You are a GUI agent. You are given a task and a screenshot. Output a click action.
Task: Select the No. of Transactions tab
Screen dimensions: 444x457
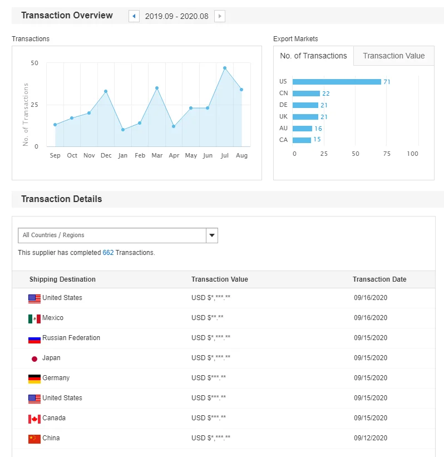pyautogui.click(x=313, y=56)
